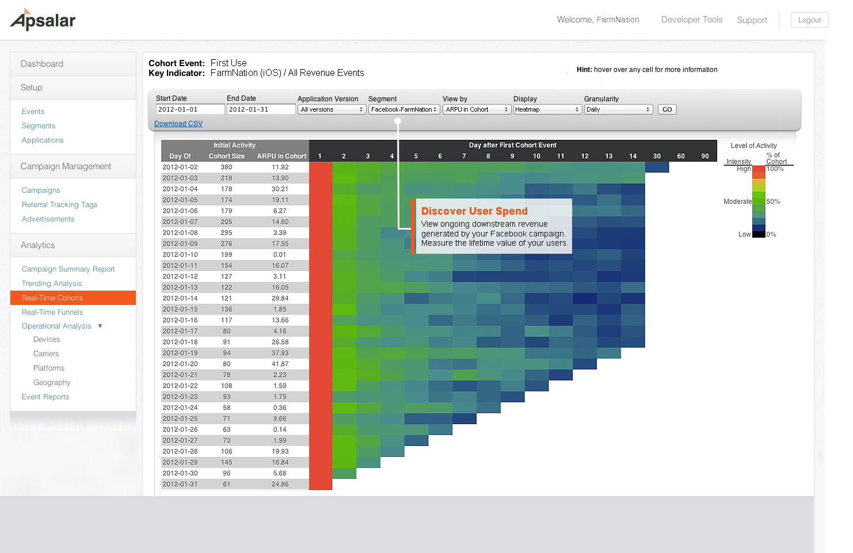Screen dimensions: 853x553
Task: Click the ARPU value 0.01
Action: pyautogui.click(x=280, y=255)
